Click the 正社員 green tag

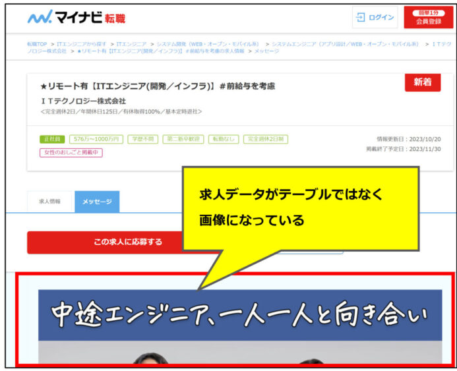52,139
